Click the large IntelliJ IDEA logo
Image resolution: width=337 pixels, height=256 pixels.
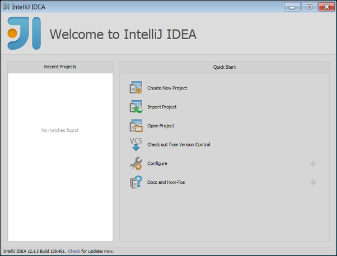click(x=24, y=34)
